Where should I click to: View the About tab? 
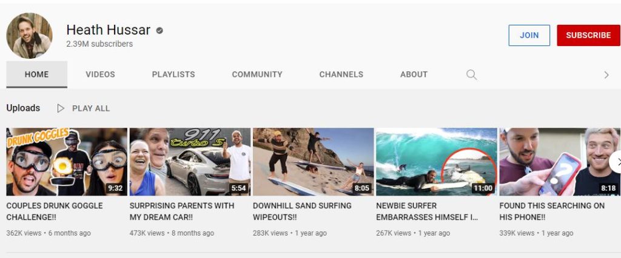414,74
